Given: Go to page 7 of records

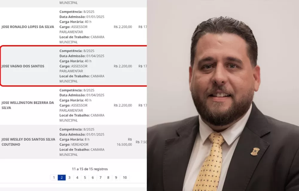Looking at the screenshot, I should coord(100,178).
